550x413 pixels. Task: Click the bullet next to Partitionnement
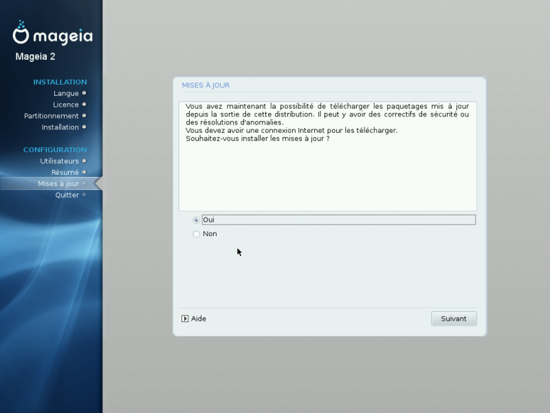tap(84, 116)
